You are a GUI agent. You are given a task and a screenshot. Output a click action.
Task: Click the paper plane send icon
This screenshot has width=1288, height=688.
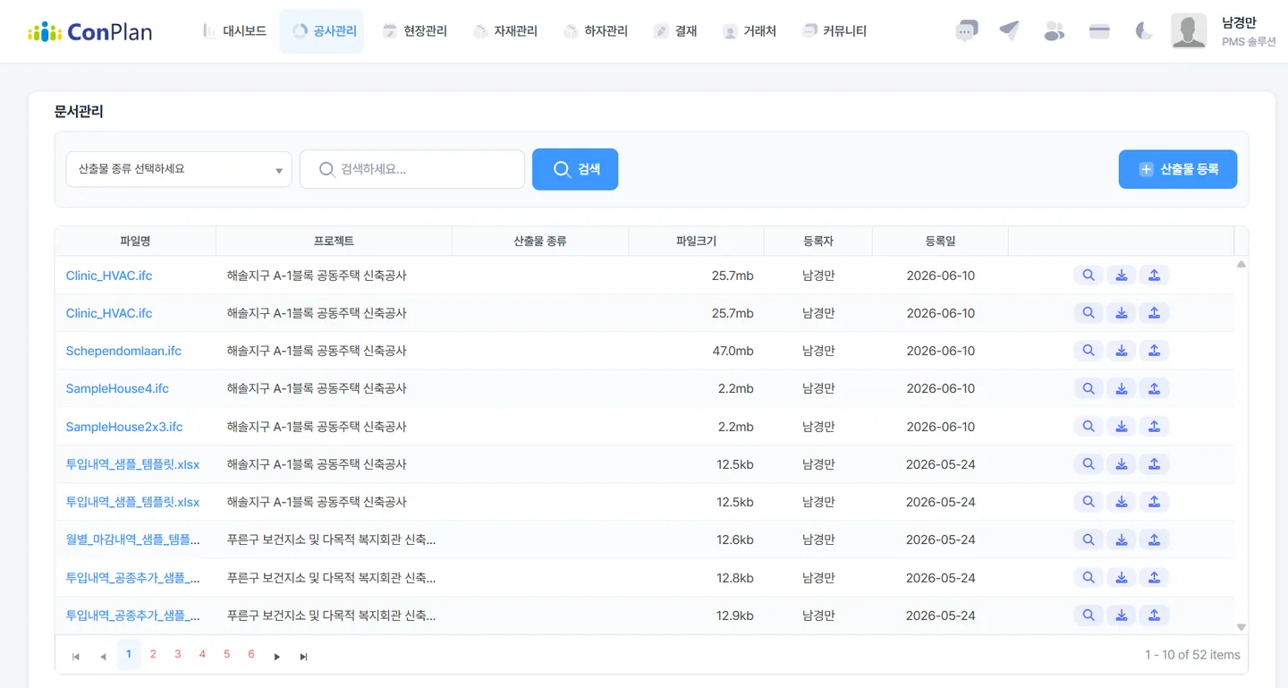tap(1010, 30)
